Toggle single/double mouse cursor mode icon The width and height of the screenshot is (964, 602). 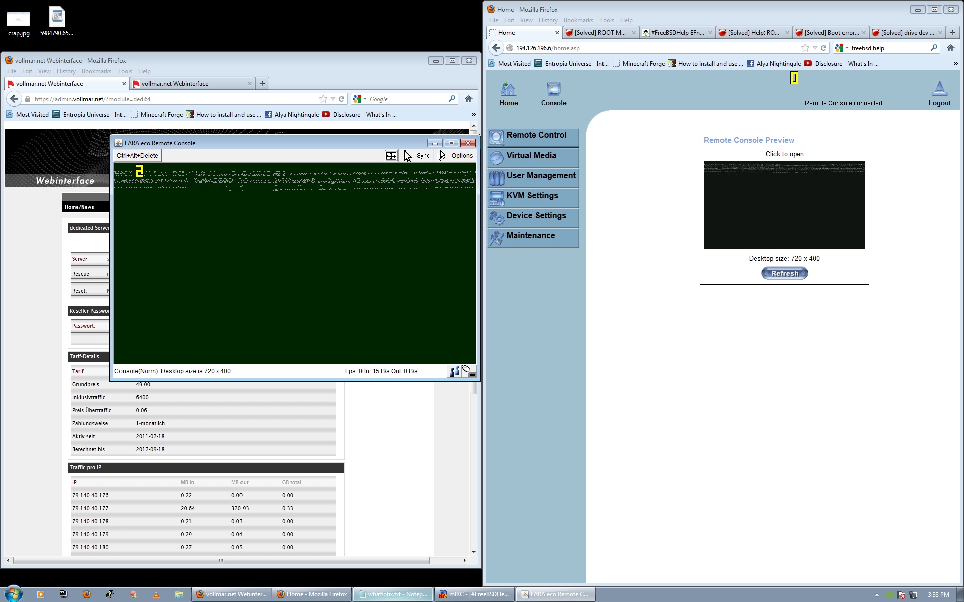click(x=440, y=156)
